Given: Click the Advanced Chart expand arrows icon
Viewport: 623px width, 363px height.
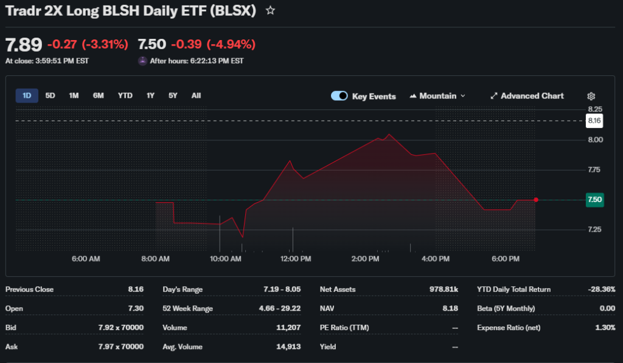Looking at the screenshot, I should (494, 96).
